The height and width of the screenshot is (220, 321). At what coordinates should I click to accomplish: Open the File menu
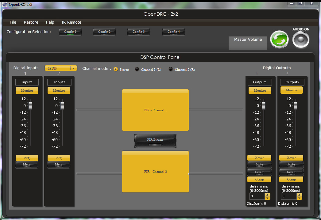coord(13,22)
